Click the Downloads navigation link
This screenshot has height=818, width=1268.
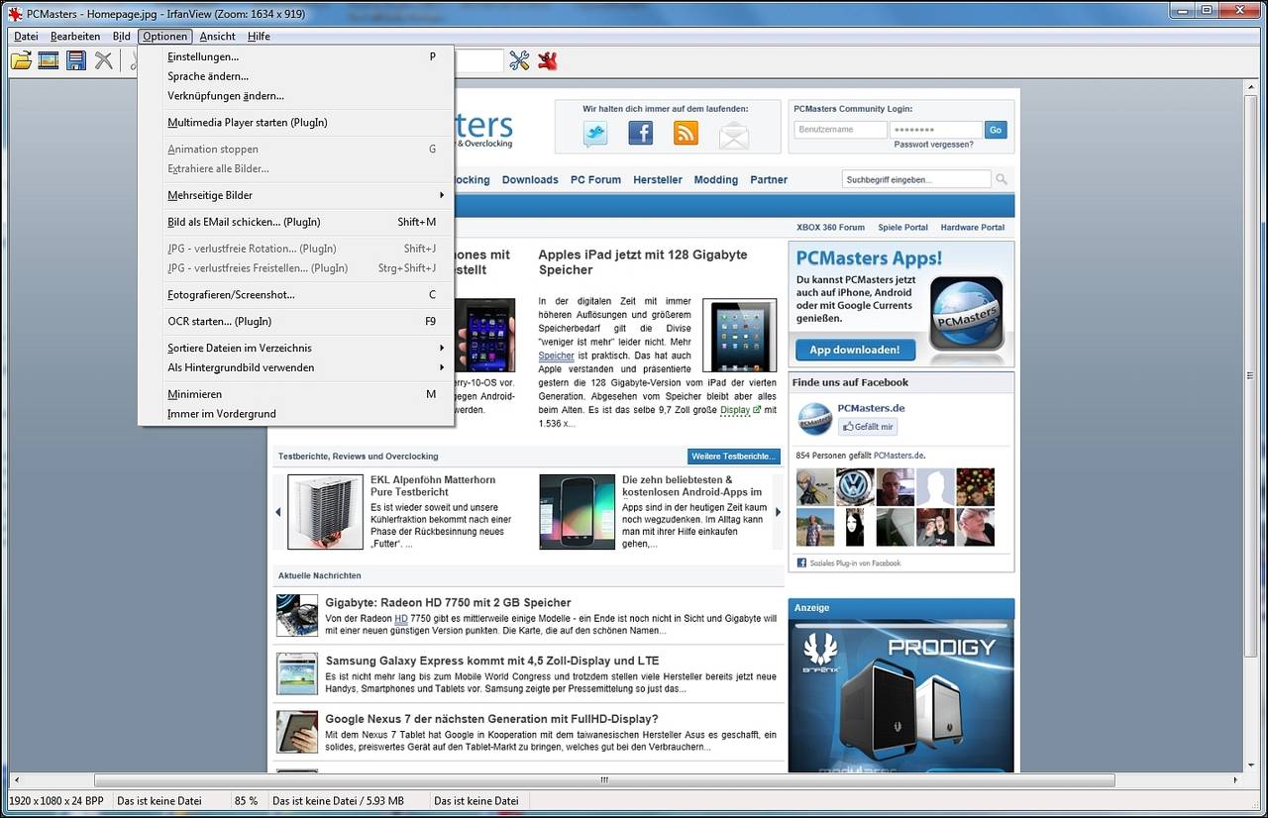pyautogui.click(x=530, y=180)
